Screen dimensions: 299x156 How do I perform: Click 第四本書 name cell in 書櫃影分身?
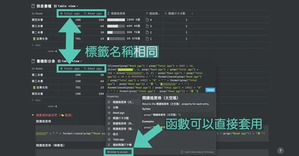click(x=37, y=94)
